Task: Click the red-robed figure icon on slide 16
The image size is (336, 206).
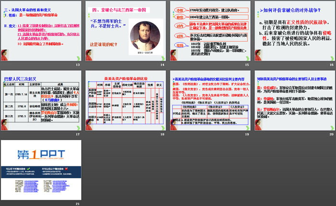Action: 258,55
